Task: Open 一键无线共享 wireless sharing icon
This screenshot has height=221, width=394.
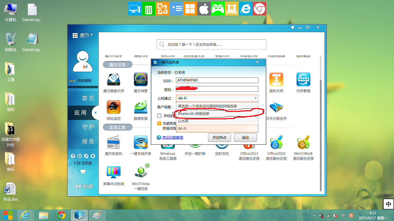Action: pyautogui.click(x=141, y=142)
